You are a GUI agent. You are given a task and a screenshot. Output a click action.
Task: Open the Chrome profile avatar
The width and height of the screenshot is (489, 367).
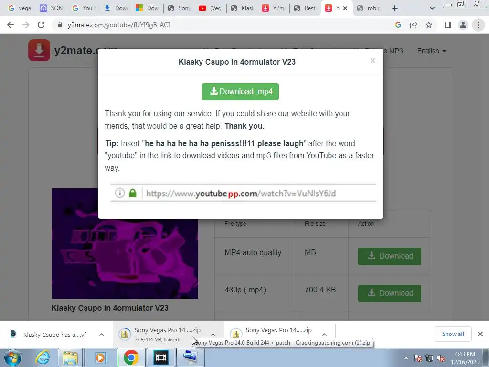(x=463, y=25)
